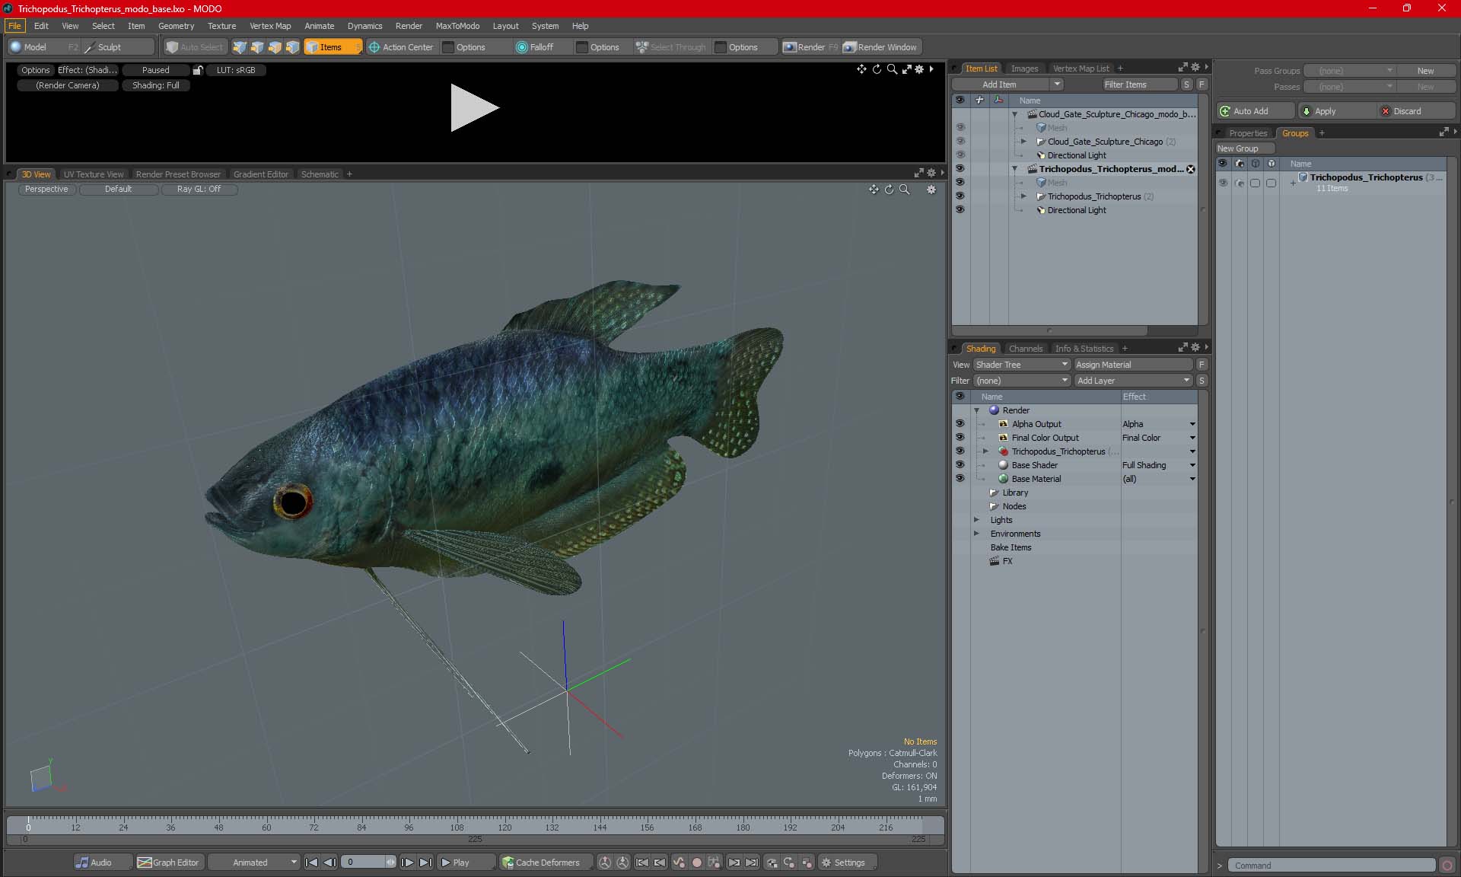The height and width of the screenshot is (877, 1461).
Task: Open the Graph Editor
Action: pos(169,863)
